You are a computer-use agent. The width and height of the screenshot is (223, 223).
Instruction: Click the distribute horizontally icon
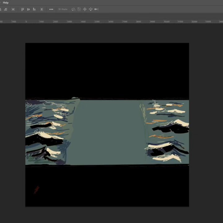click(42, 9)
